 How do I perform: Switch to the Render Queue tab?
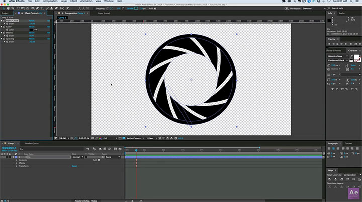click(32, 143)
